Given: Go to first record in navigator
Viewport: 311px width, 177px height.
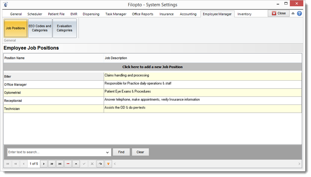Looking at the screenshot, I should click(x=7, y=164).
